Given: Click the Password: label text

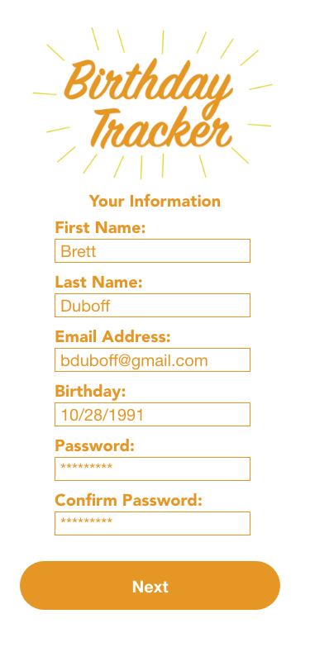Looking at the screenshot, I should (94, 445).
